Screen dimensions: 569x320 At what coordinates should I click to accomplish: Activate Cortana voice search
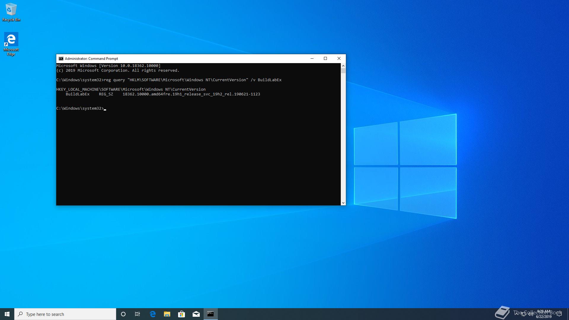click(123, 314)
